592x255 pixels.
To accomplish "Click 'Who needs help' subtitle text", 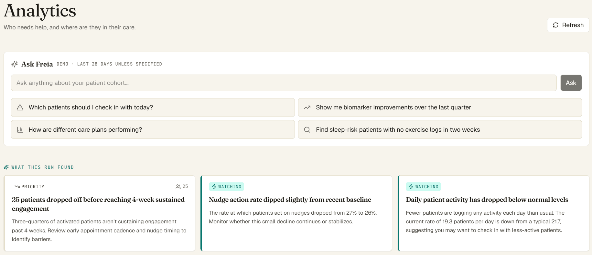I will (70, 27).
